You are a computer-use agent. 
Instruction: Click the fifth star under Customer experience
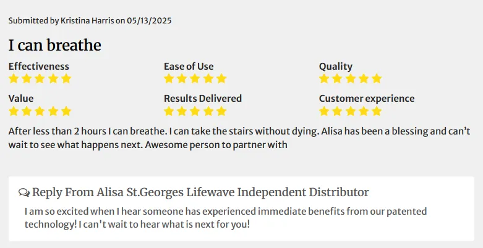(377, 111)
